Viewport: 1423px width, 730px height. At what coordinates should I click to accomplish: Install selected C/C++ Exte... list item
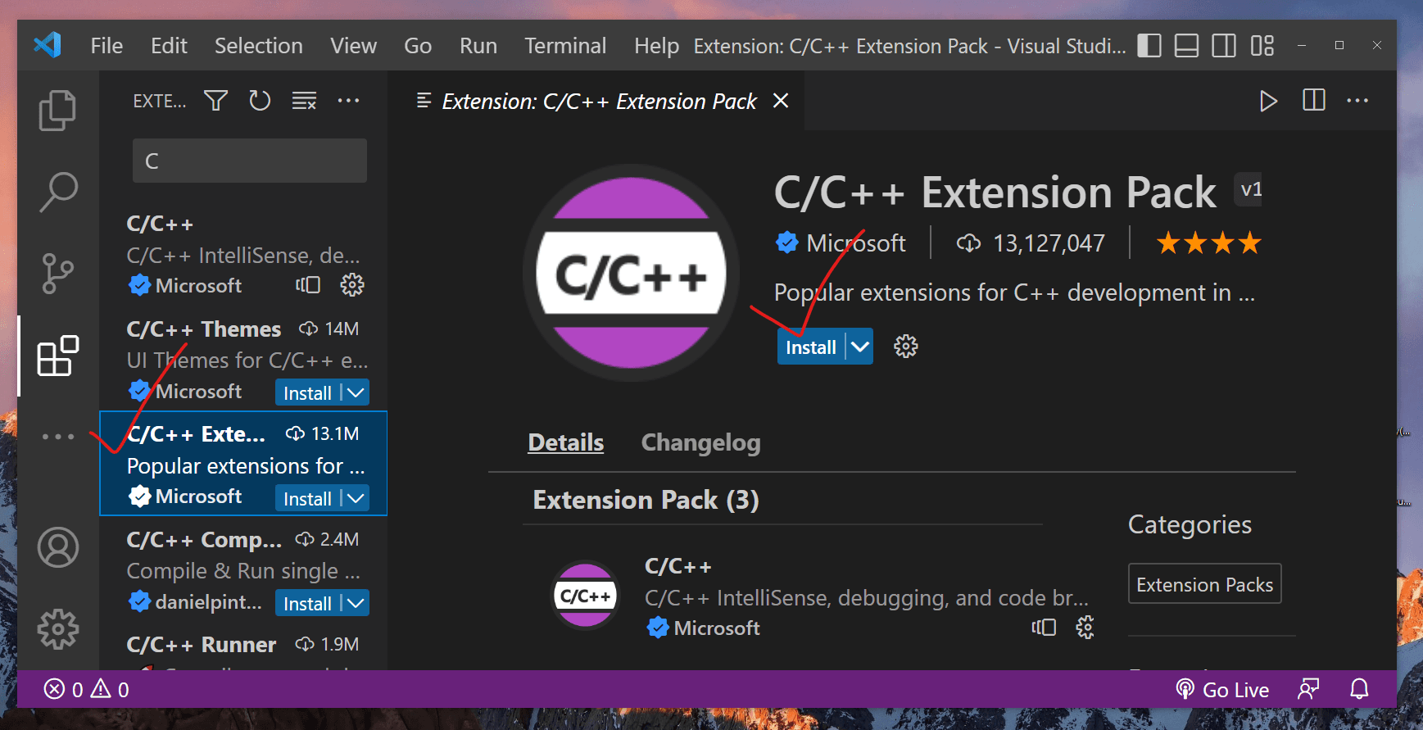308,498
